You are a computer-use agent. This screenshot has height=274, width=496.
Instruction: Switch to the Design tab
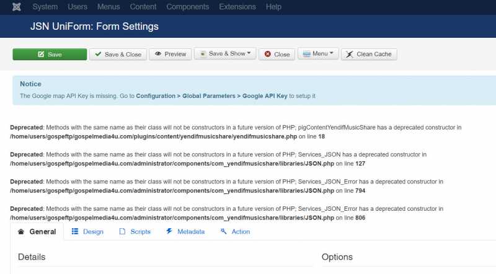click(87, 232)
